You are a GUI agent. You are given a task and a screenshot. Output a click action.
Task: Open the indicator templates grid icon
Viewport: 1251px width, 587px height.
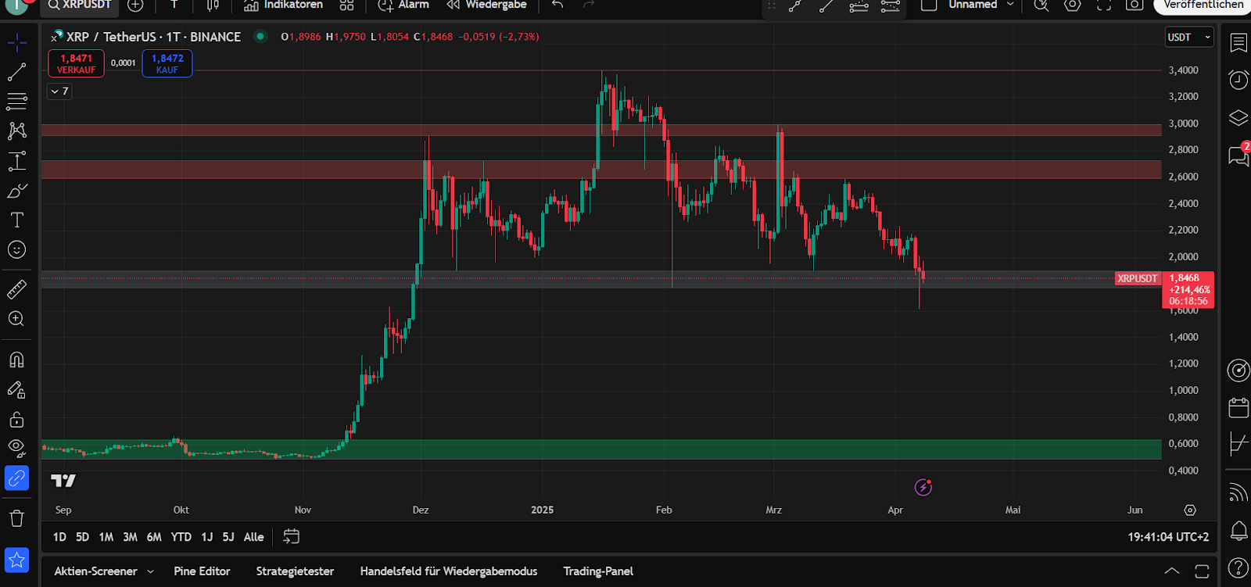click(347, 5)
